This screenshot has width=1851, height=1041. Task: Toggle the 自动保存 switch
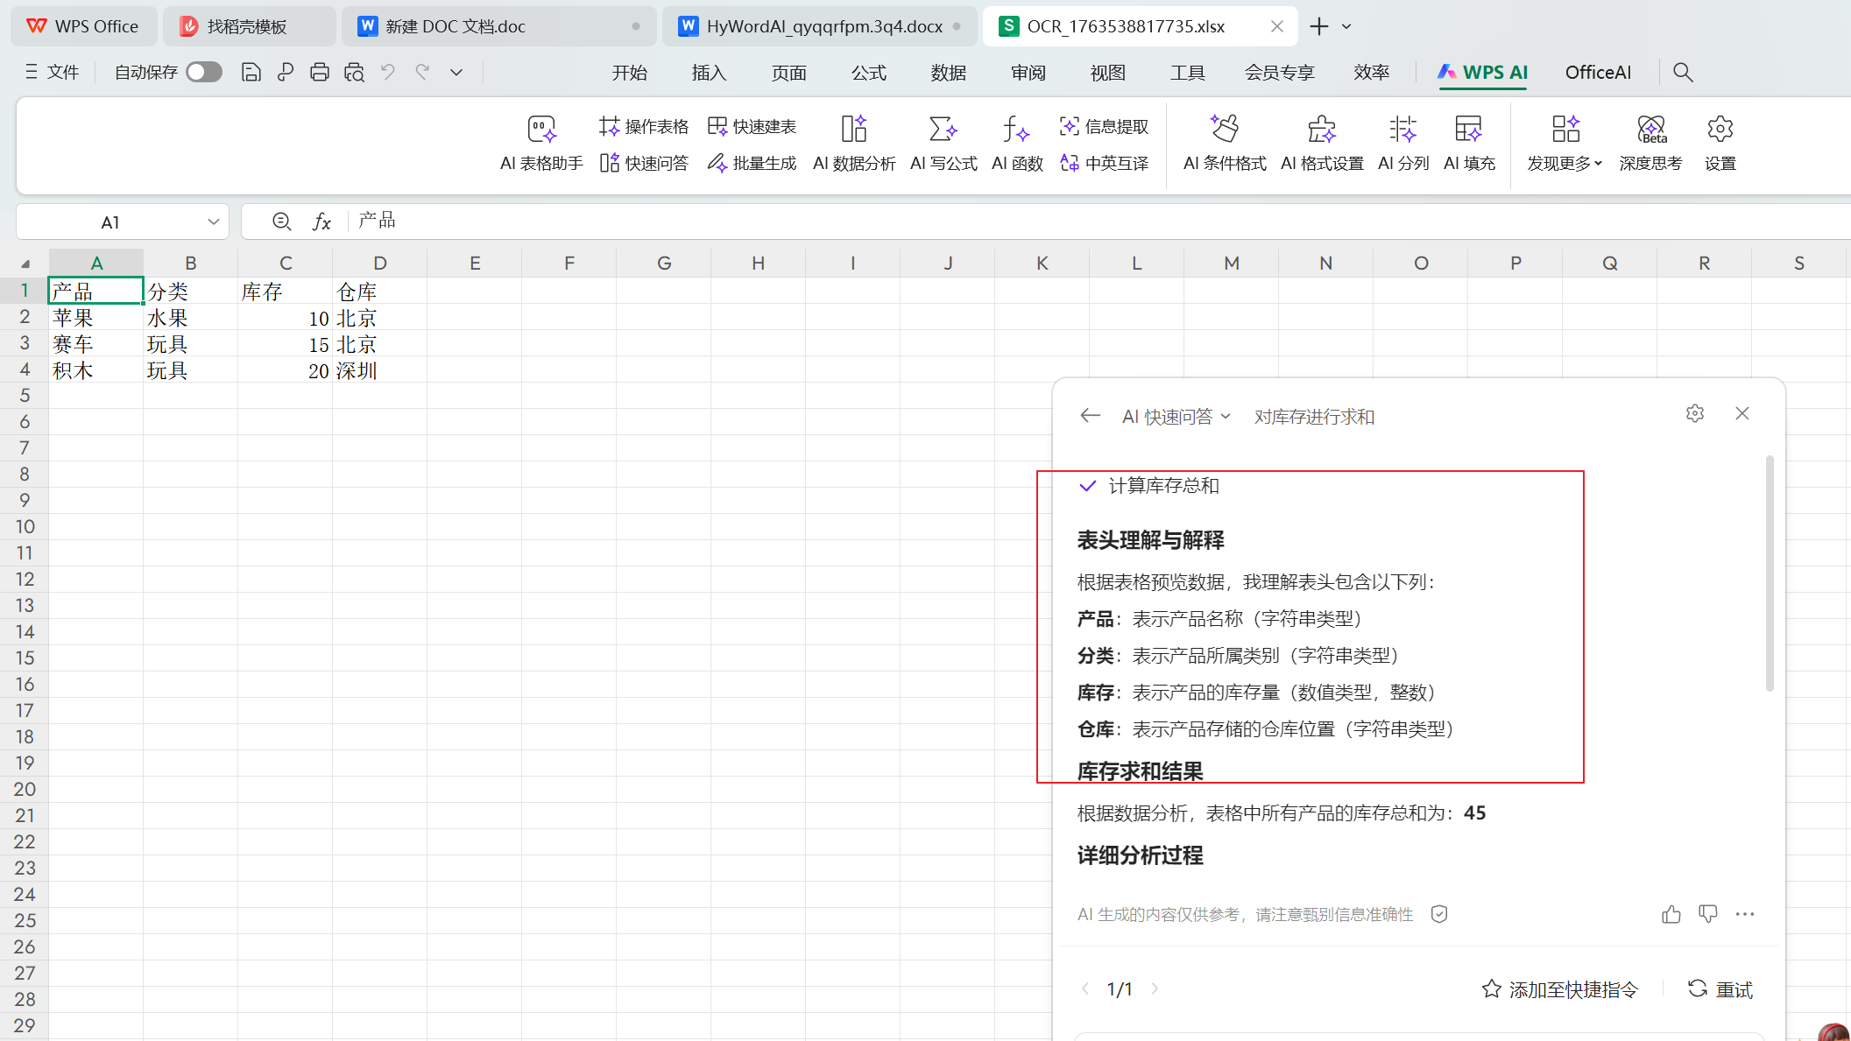(x=204, y=73)
